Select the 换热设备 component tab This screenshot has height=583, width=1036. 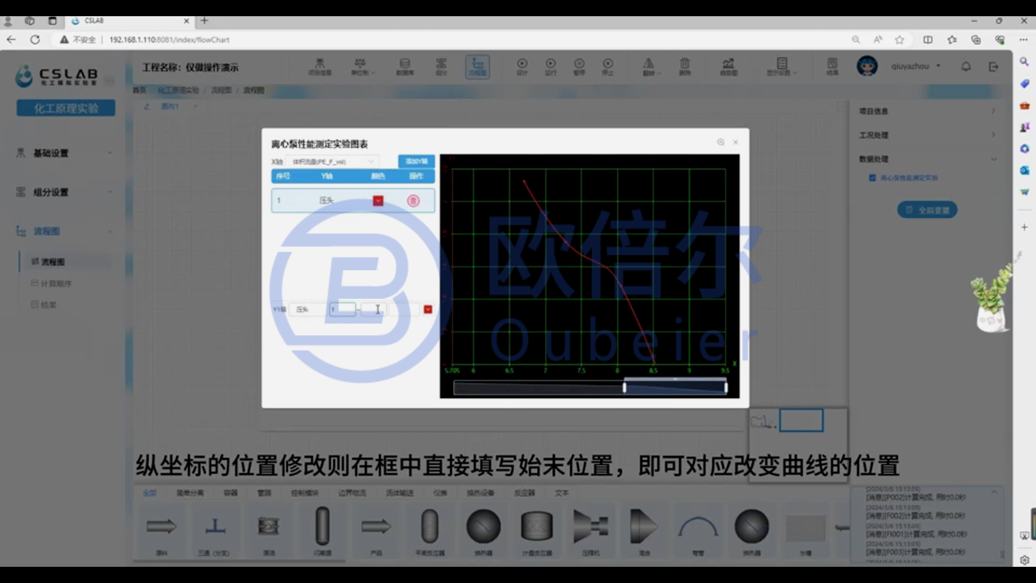pos(480,493)
